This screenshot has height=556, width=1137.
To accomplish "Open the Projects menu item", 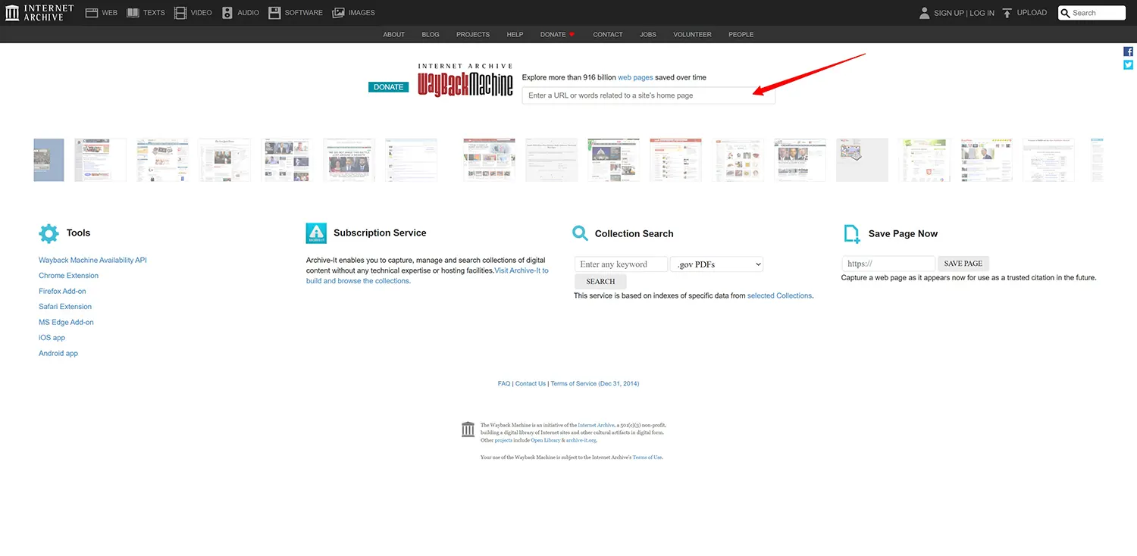I will tap(473, 35).
